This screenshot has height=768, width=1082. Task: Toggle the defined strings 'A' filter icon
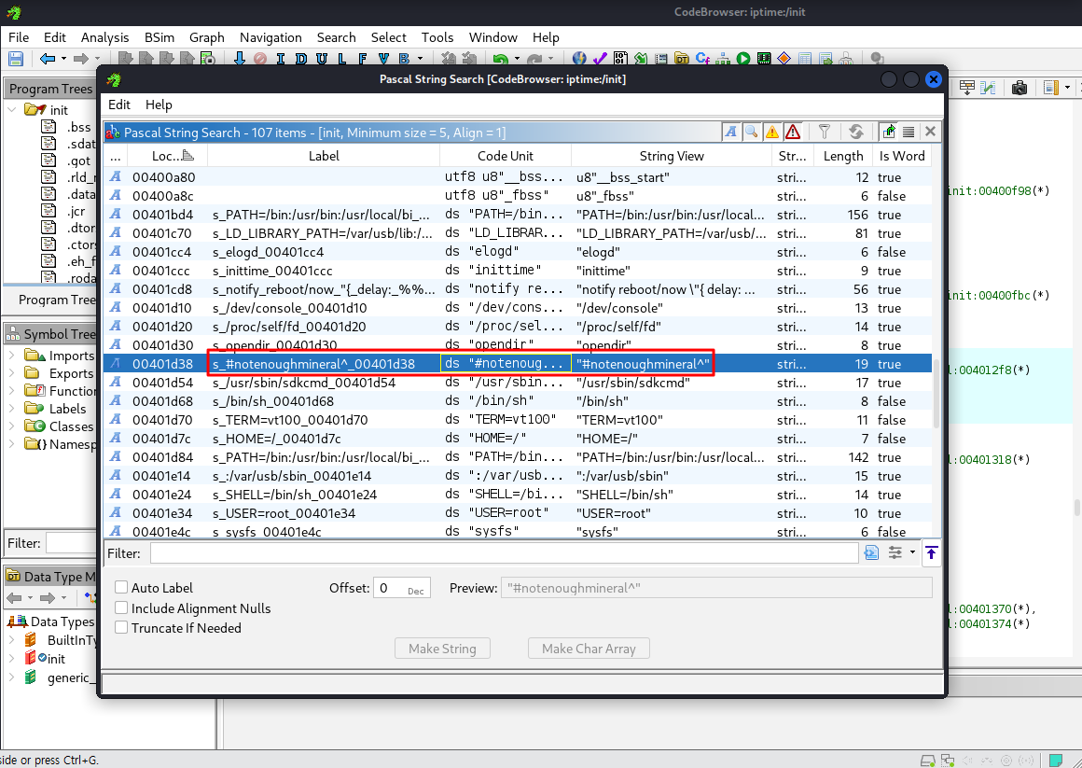point(730,132)
